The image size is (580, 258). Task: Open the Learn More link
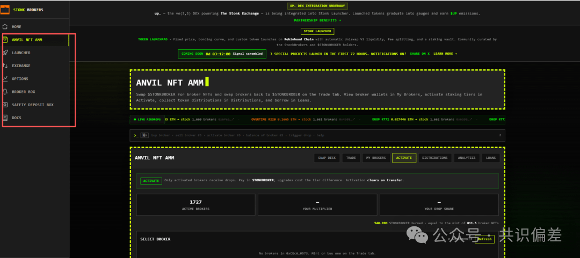(445, 54)
